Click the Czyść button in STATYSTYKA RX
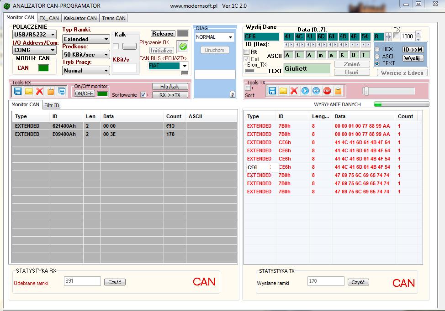Viewport: 445px width, 311px height. pyautogui.click(x=115, y=282)
